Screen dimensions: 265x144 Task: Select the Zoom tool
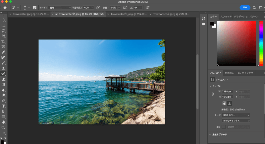tap(3, 127)
